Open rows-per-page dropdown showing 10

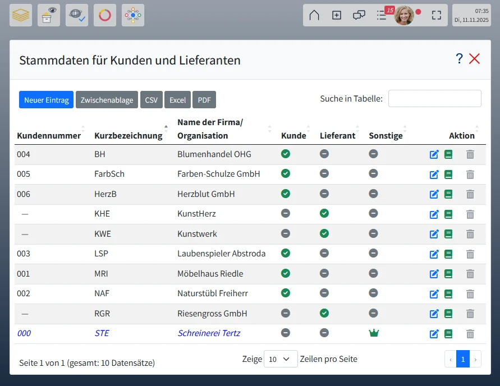281,359
